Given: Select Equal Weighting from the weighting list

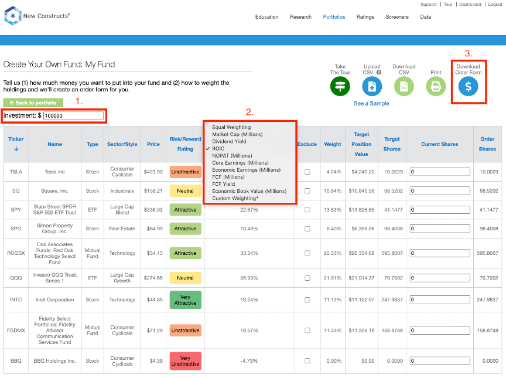Looking at the screenshot, I should (x=231, y=127).
